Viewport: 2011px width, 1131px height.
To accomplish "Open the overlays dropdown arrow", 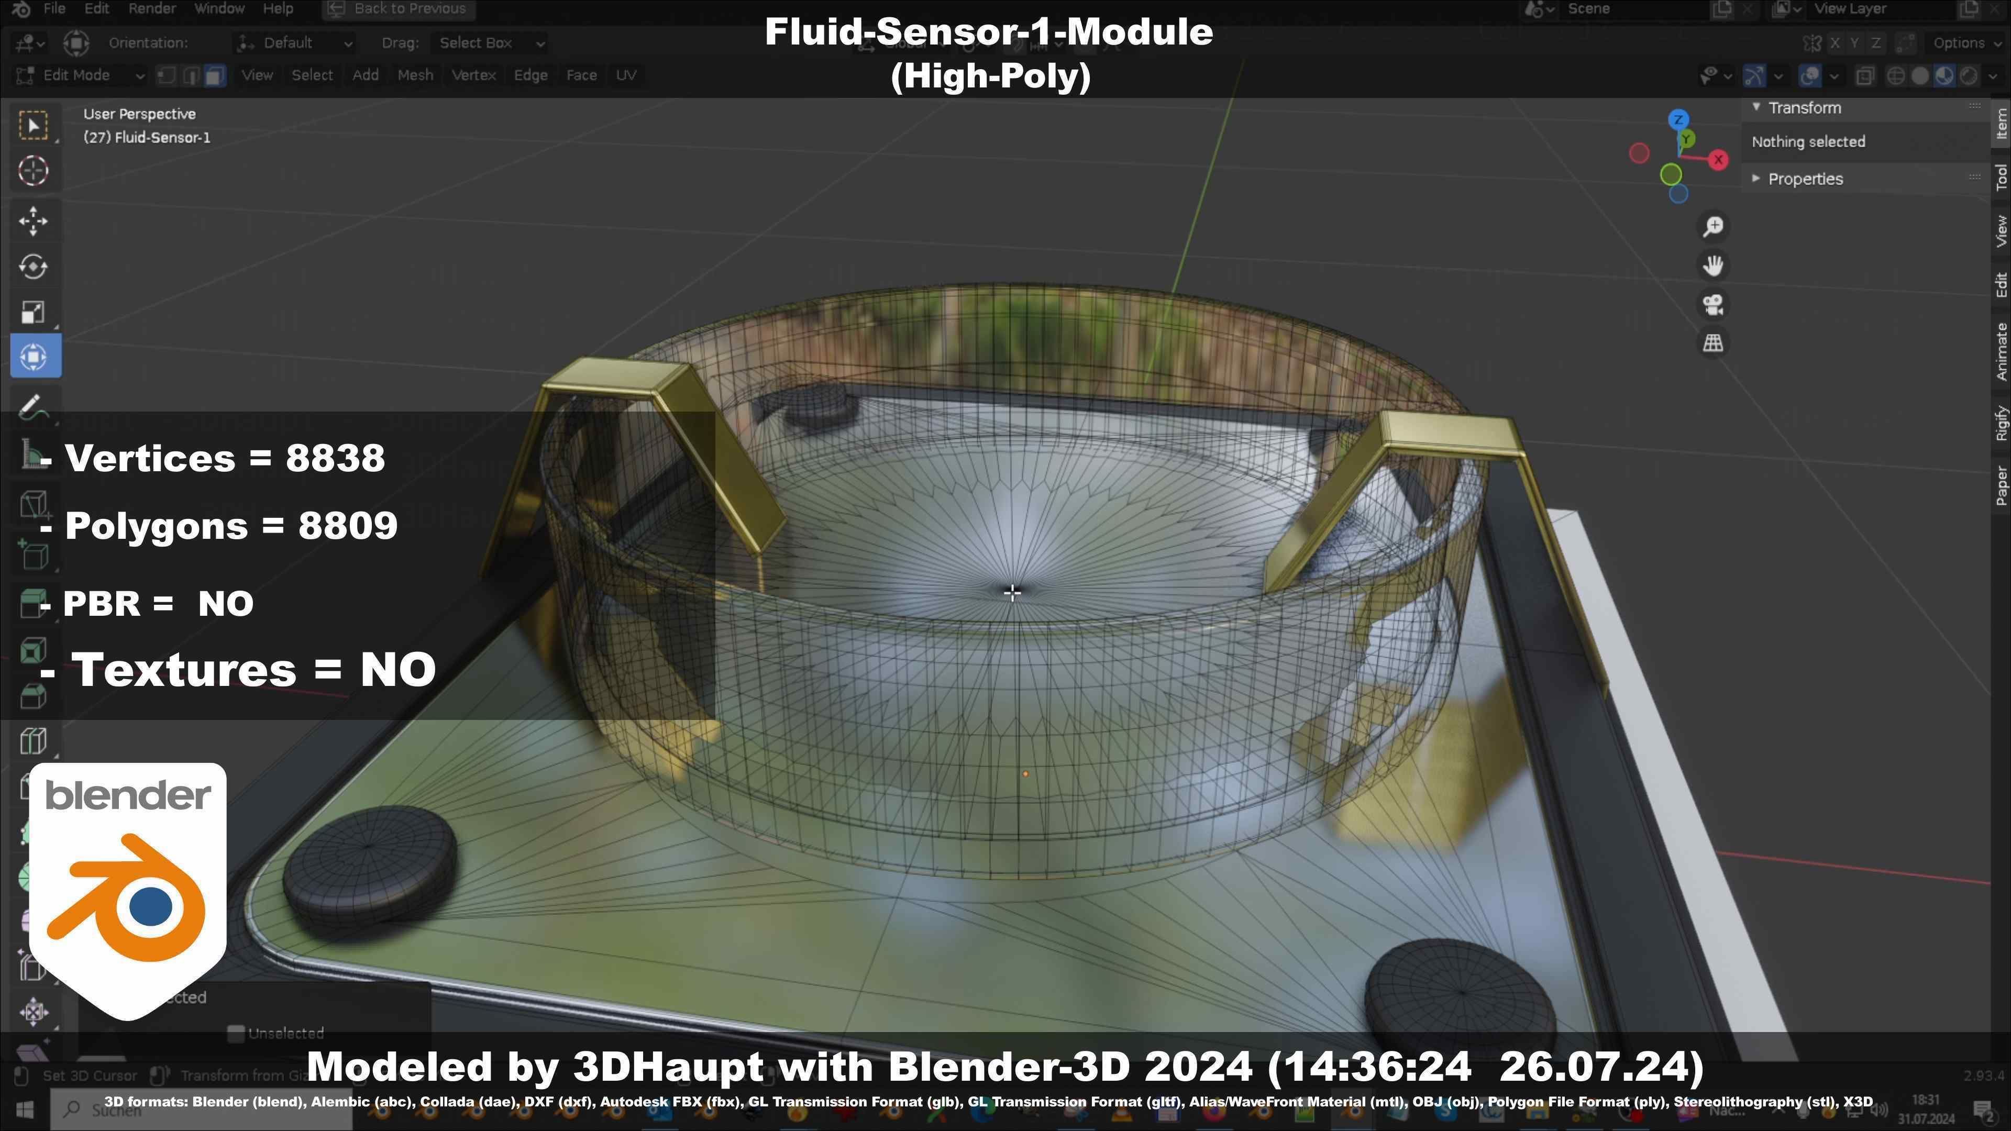I will (x=1834, y=76).
